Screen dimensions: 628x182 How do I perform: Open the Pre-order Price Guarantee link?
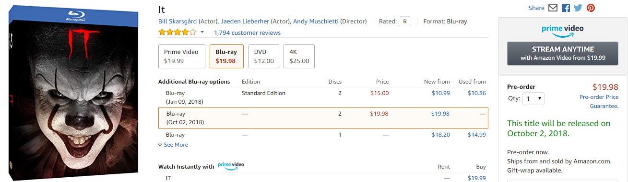[599, 101]
